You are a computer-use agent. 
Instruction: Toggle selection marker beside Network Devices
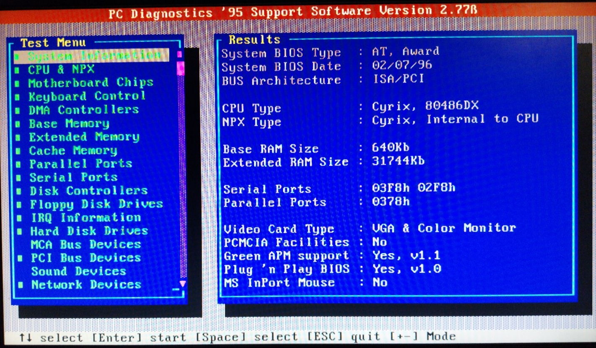coord(20,286)
